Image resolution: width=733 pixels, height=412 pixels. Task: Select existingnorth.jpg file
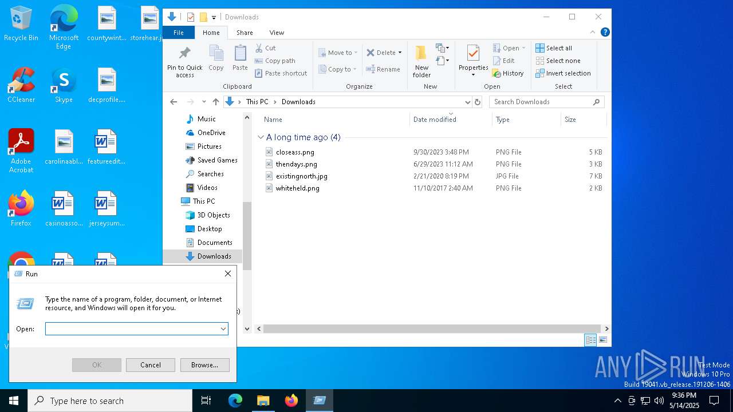301,176
